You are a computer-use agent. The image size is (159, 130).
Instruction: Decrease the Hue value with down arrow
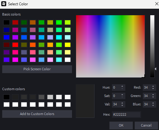coord(122,89)
